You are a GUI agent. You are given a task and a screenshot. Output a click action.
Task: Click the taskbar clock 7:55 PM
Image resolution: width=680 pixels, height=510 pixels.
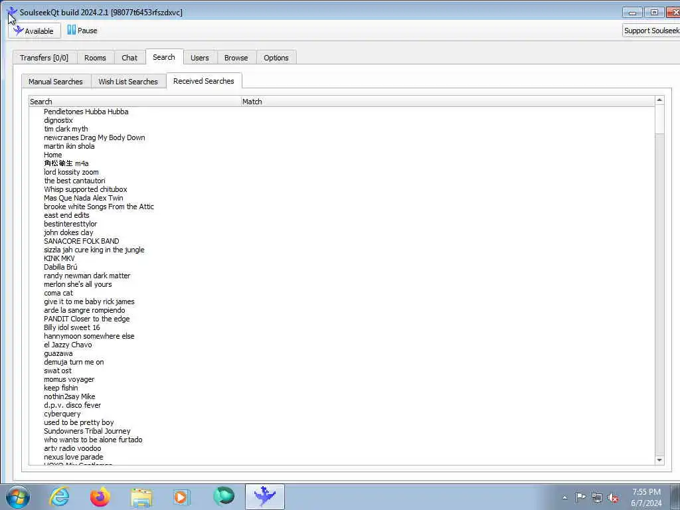point(646,497)
